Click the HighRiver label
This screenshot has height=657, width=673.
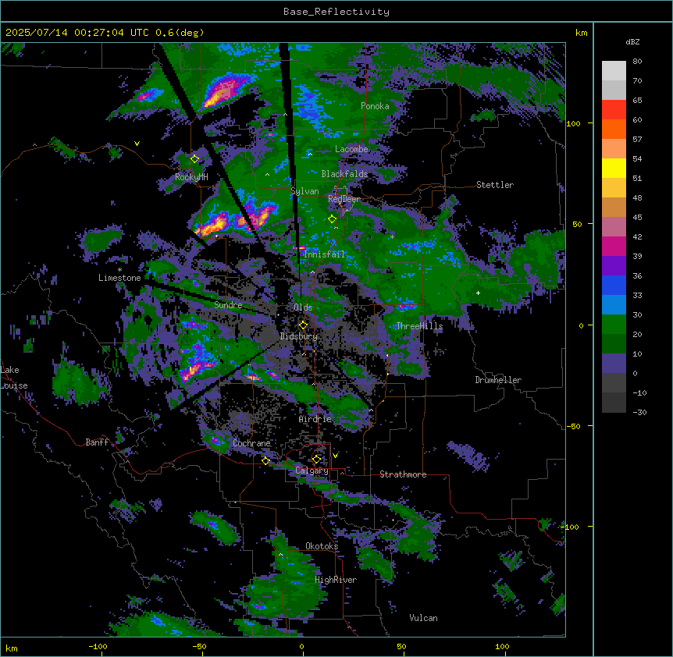tap(336, 580)
